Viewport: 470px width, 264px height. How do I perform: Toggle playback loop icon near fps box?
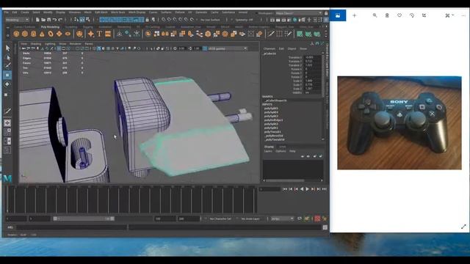click(x=300, y=219)
